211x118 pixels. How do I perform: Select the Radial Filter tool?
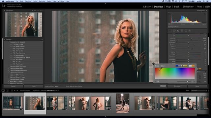[186, 30]
